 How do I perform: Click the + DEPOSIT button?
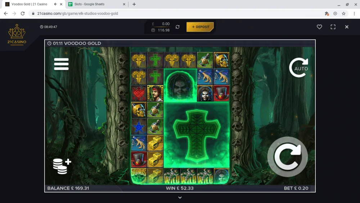pos(200,27)
